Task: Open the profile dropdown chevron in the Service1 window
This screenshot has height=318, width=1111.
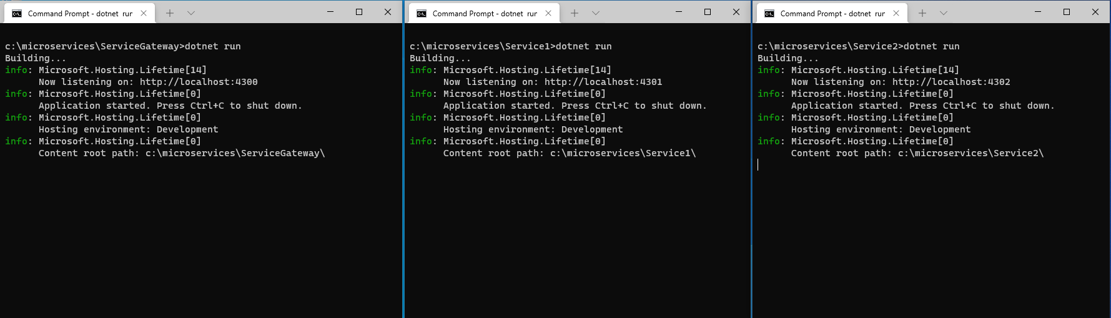Action: point(596,13)
